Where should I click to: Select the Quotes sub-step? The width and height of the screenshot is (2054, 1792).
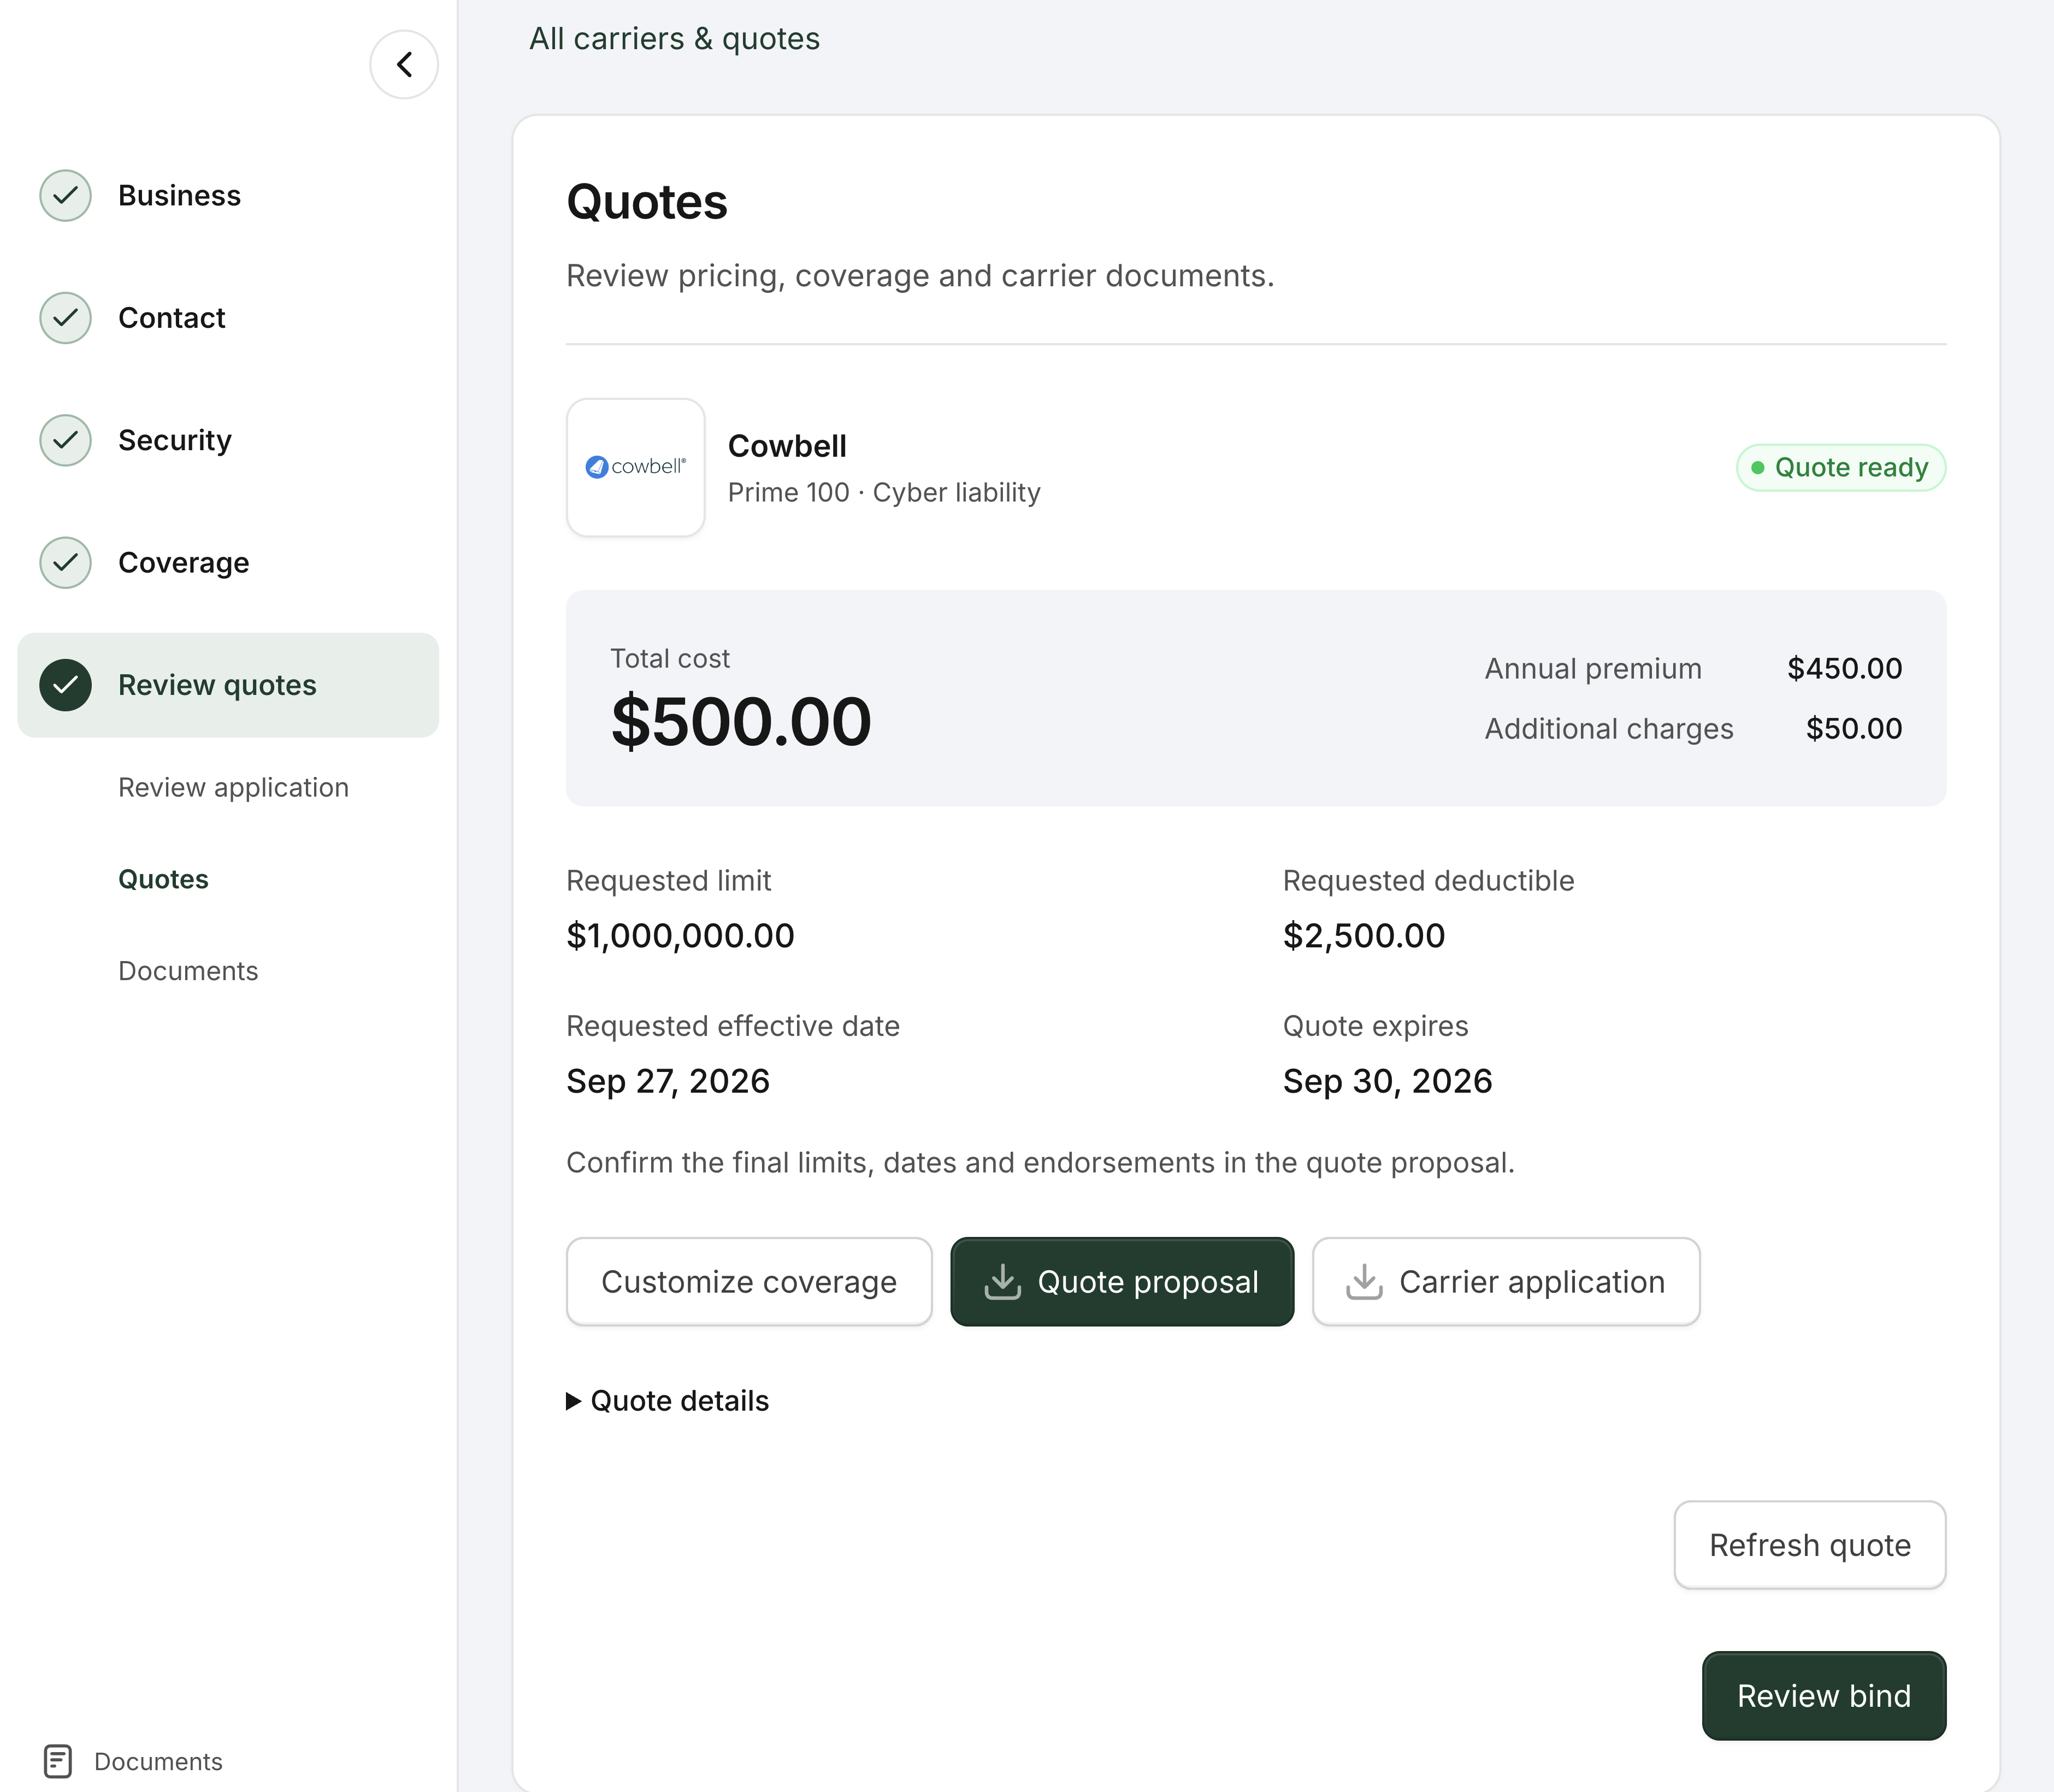coord(163,879)
